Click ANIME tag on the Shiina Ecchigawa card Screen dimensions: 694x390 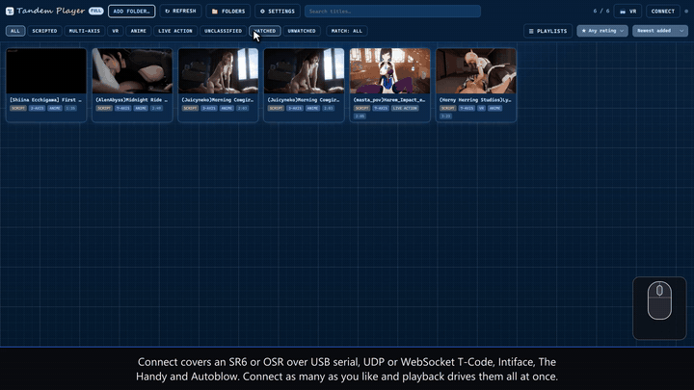coord(55,108)
